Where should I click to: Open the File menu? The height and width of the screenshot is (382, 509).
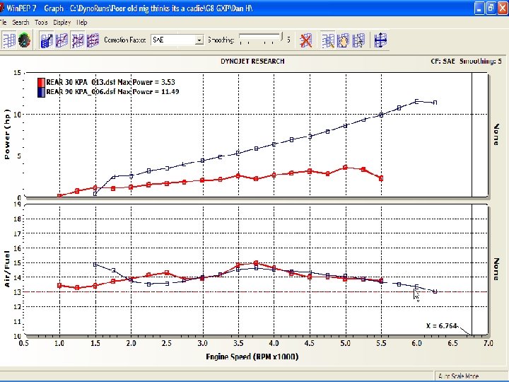click(x=4, y=23)
